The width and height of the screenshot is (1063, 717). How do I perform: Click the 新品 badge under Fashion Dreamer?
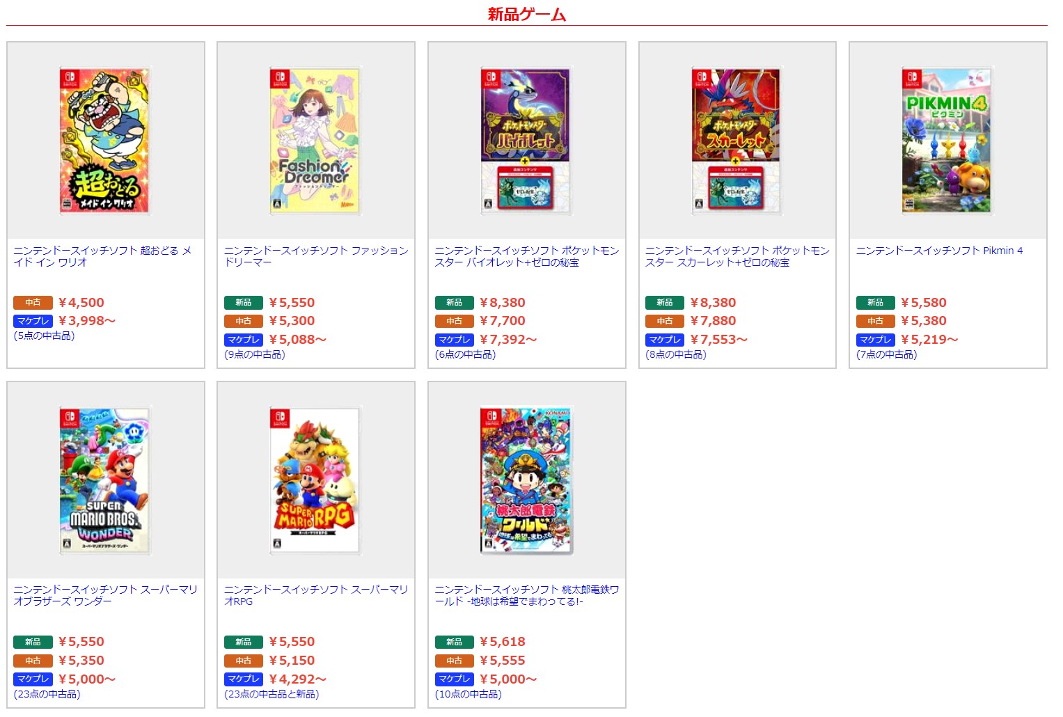[x=244, y=303]
